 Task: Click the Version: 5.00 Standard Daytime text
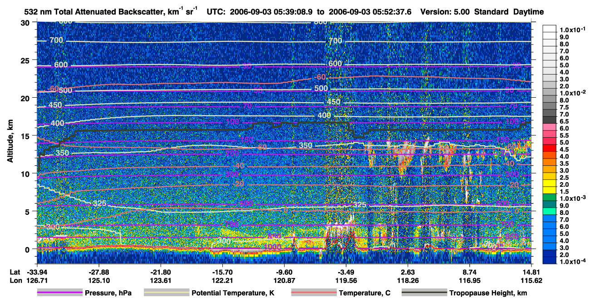click(x=481, y=12)
